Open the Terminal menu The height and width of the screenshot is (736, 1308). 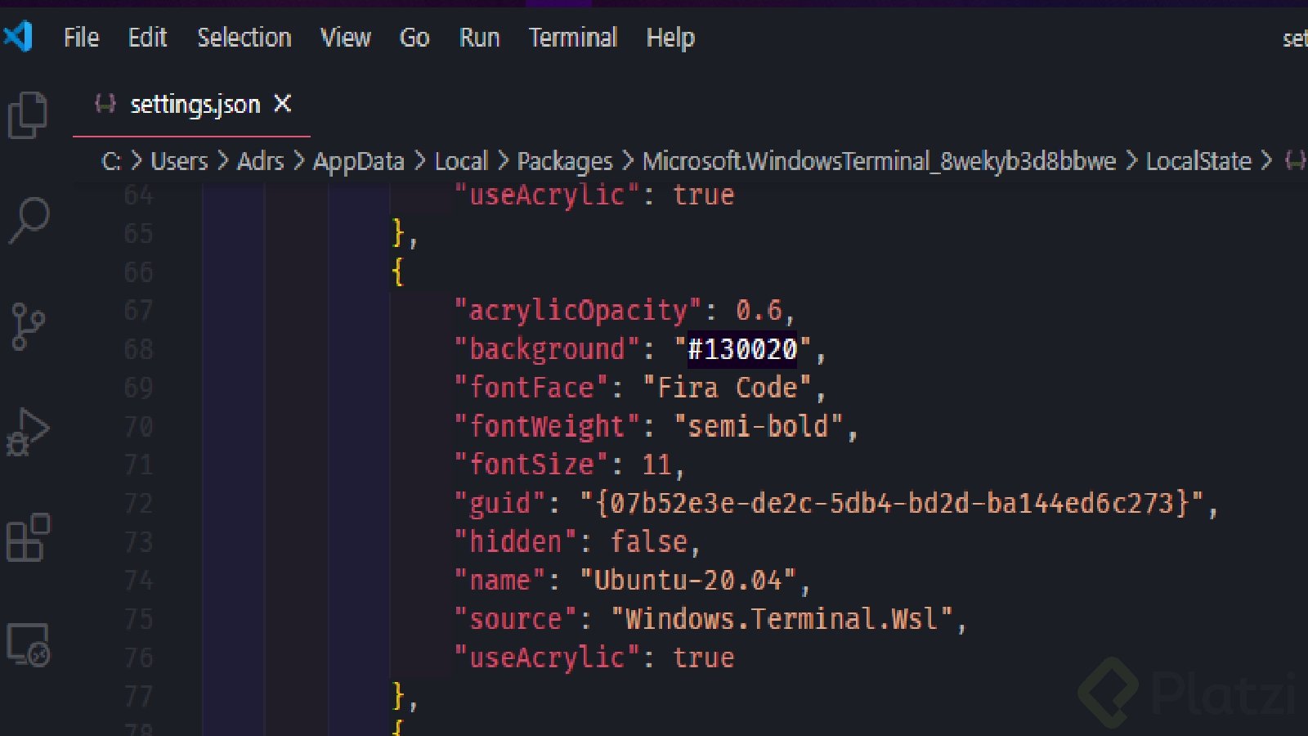pos(572,38)
